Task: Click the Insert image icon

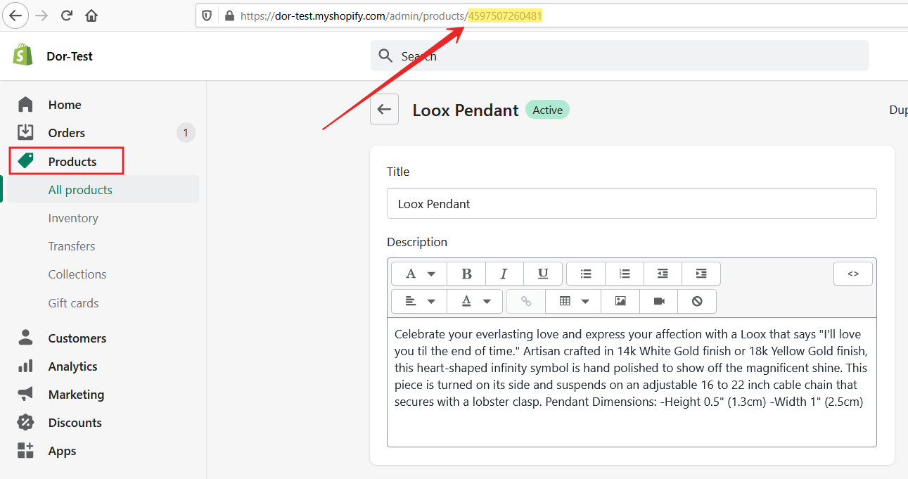Action: 620,301
